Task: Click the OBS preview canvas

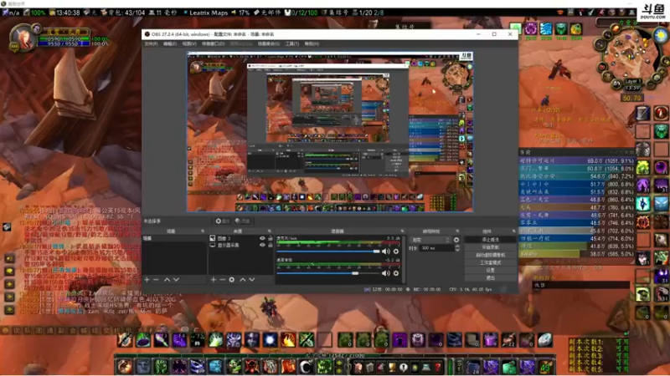Action: coord(330,132)
